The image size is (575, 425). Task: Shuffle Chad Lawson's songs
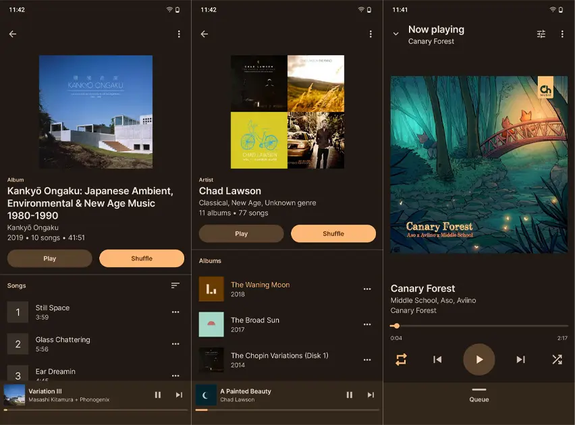[333, 233]
